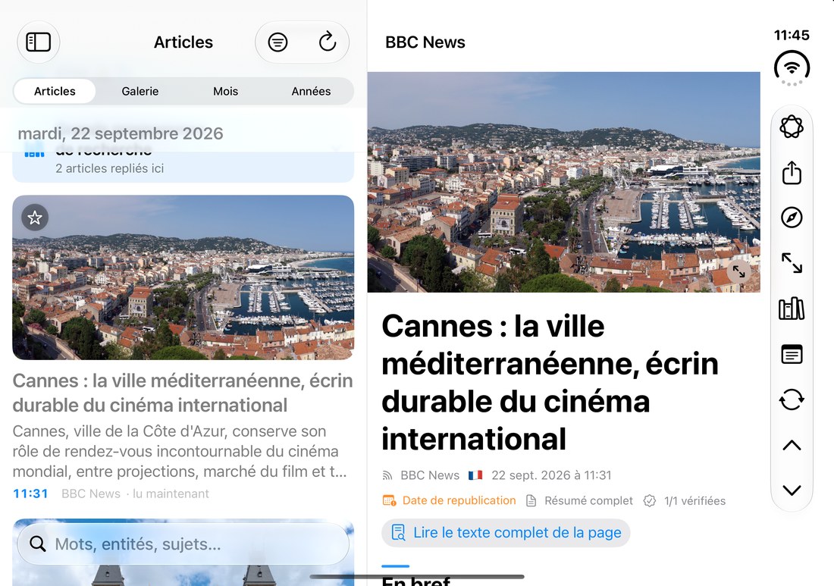834x586 pixels.
Task: Click the 'Date de republication' label
Action: pos(459,500)
